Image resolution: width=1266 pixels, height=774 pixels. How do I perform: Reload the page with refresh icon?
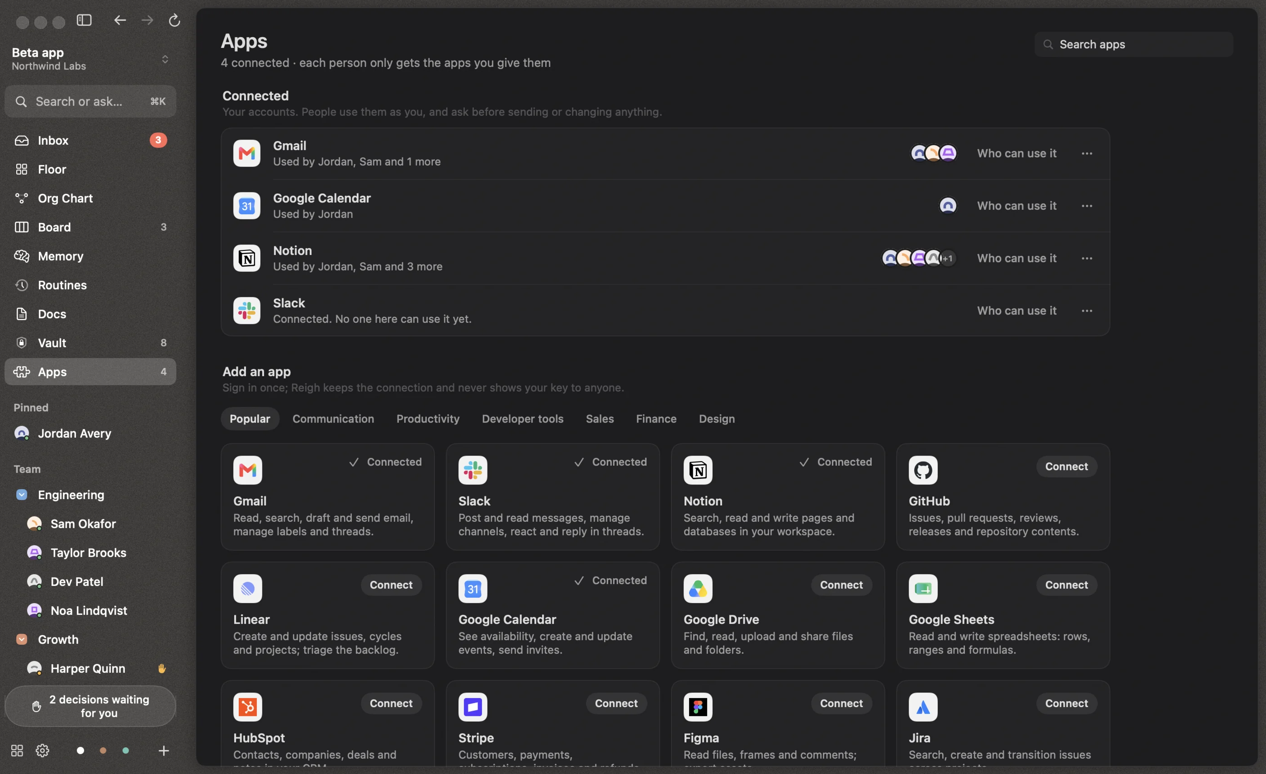point(175,20)
